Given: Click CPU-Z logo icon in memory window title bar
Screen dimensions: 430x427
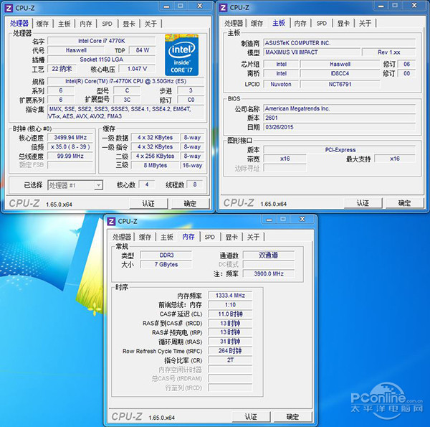Looking at the screenshot, I should click(111, 221).
